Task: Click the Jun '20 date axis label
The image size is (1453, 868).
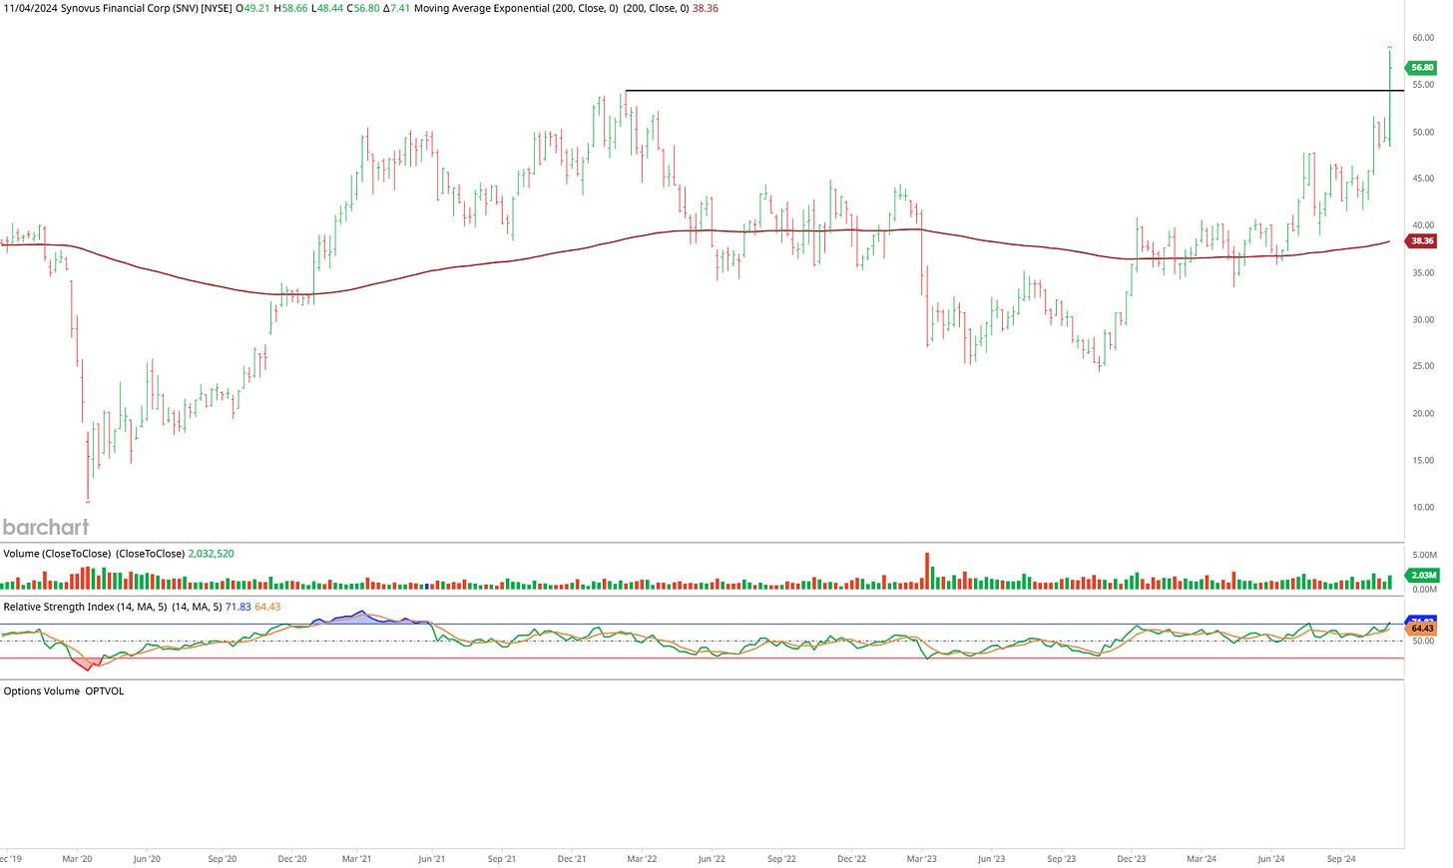Action: click(147, 858)
